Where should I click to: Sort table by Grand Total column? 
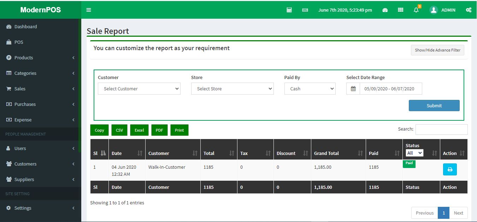coord(338,153)
